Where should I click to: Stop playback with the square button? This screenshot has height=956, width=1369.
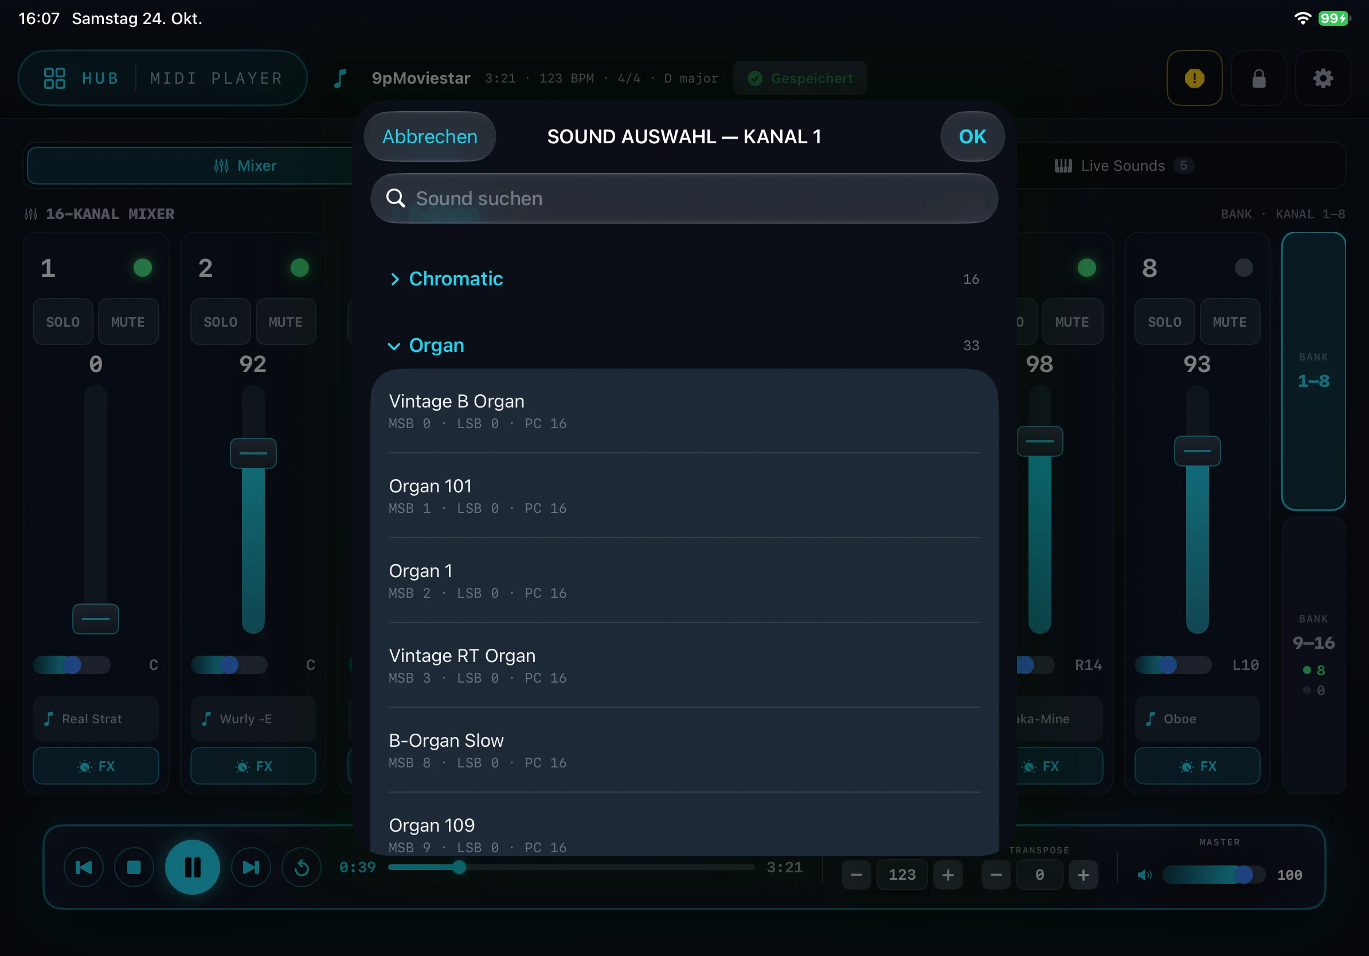[x=134, y=867]
